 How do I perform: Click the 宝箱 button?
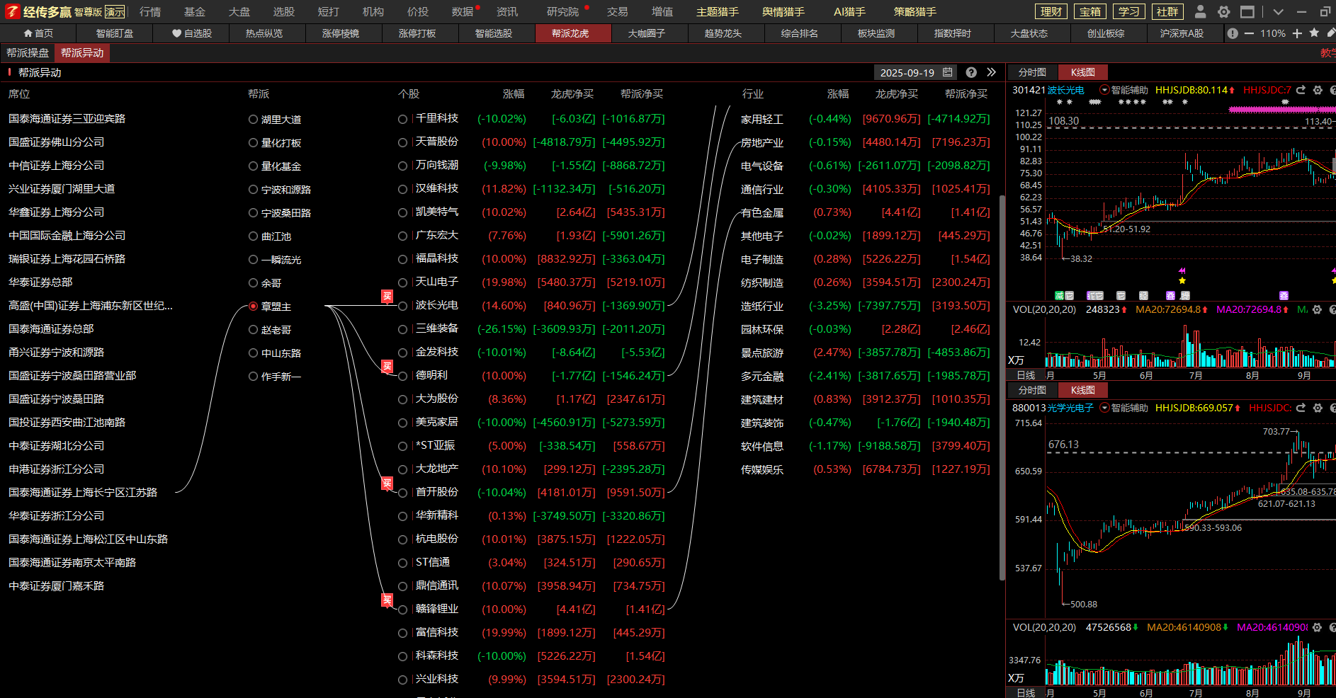(x=1090, y=11)
